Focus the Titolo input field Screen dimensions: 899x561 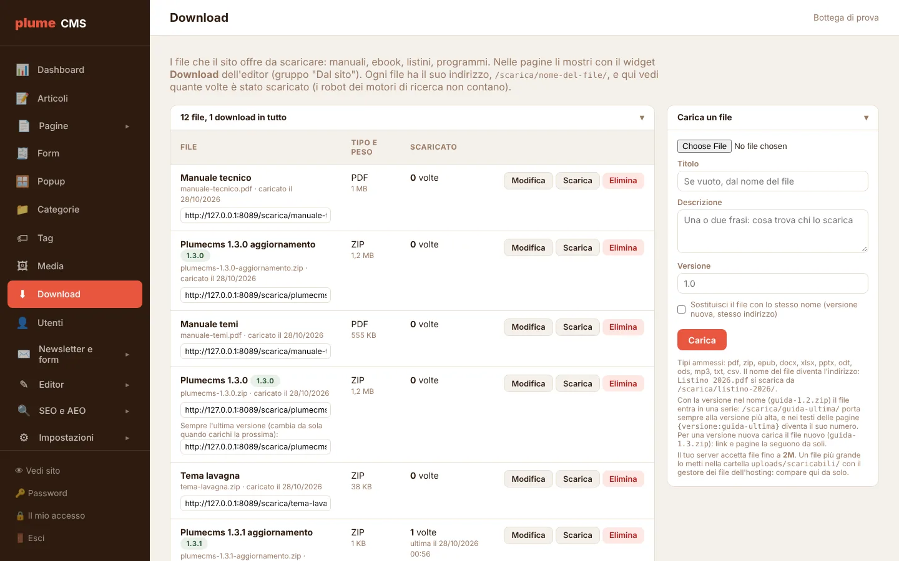[773, 181]
